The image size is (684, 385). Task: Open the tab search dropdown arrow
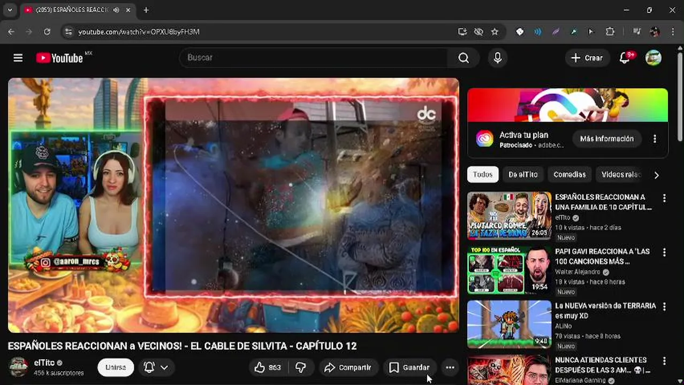click(10, 10)
